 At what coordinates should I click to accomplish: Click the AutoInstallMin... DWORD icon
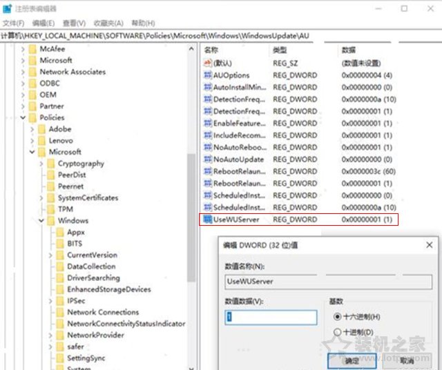207,87
